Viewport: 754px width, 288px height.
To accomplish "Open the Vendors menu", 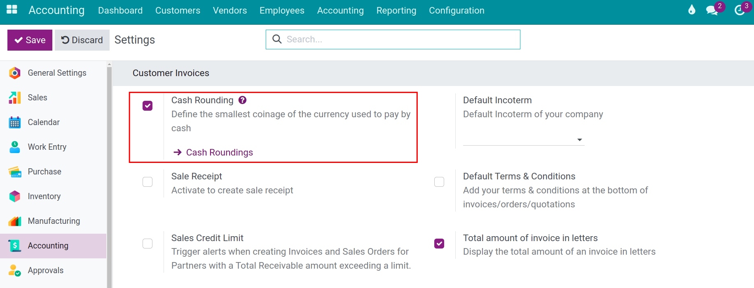I will pyautogui.click(x=230, y=10).
